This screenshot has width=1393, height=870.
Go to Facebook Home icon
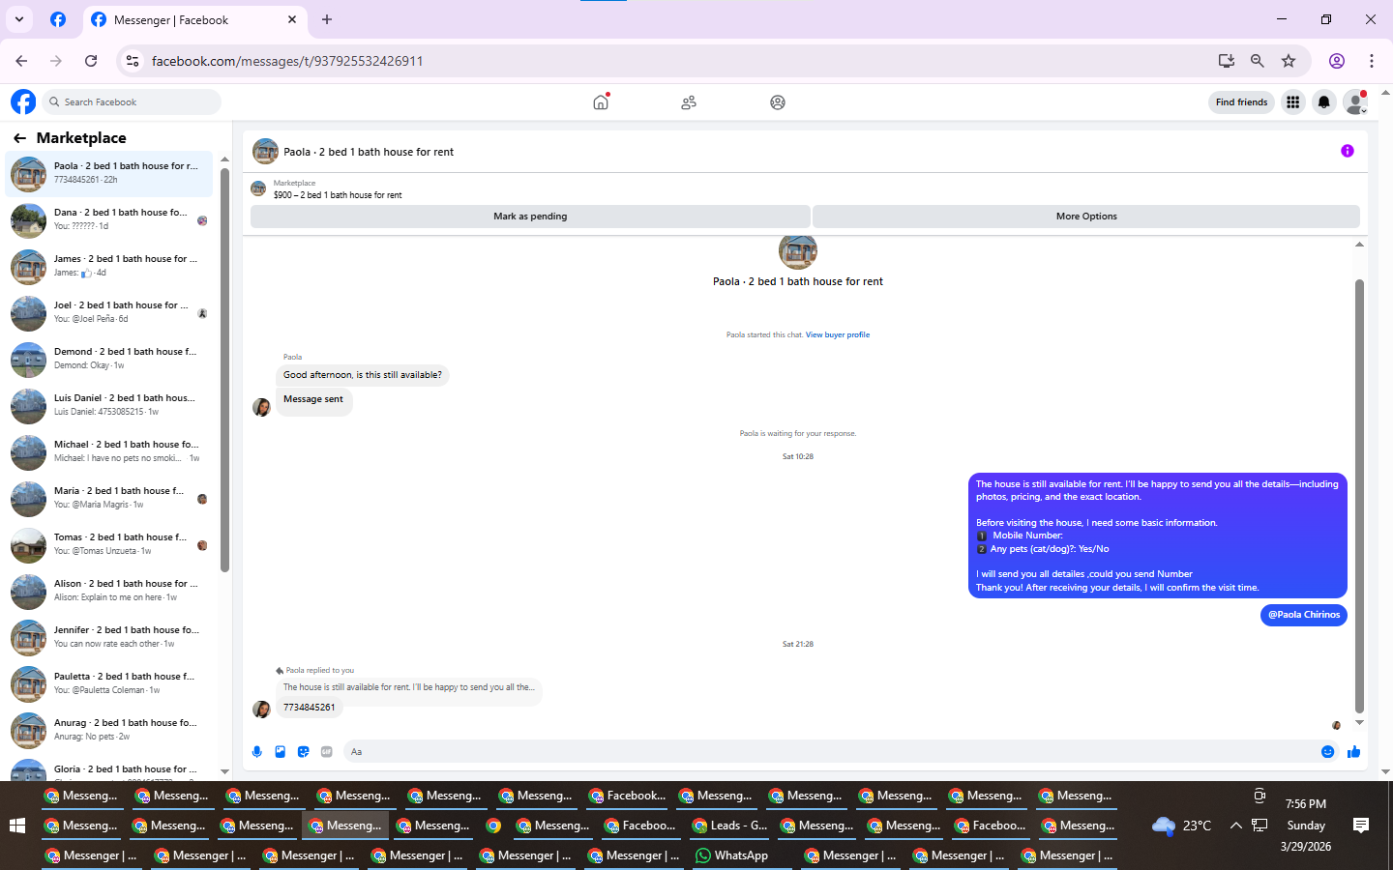(601, 101)
